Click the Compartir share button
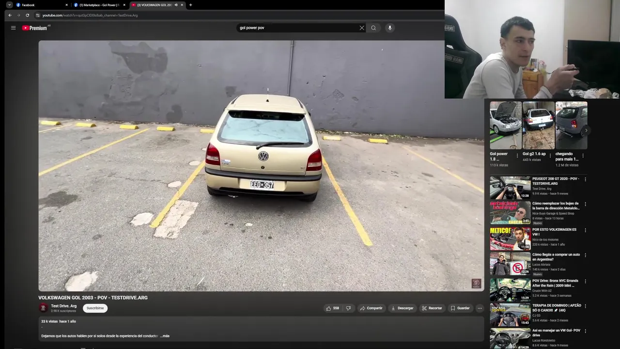Viewport: 620px width, 349px height. pos(372,308)
